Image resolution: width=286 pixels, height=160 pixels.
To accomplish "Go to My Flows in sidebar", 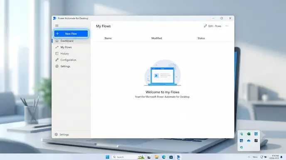I will click(x=71, y=47).
